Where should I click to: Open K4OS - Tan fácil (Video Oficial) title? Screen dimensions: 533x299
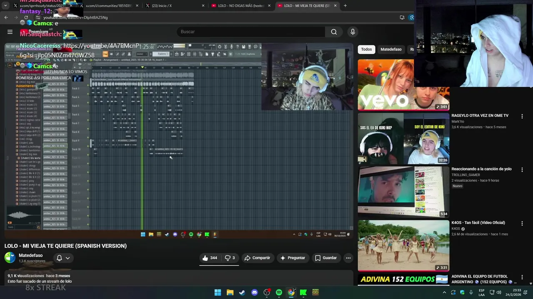[478, 223]
